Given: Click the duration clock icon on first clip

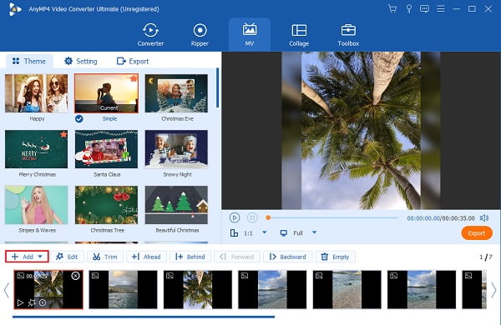Looking at the screenshot, I should coord(43,302).
